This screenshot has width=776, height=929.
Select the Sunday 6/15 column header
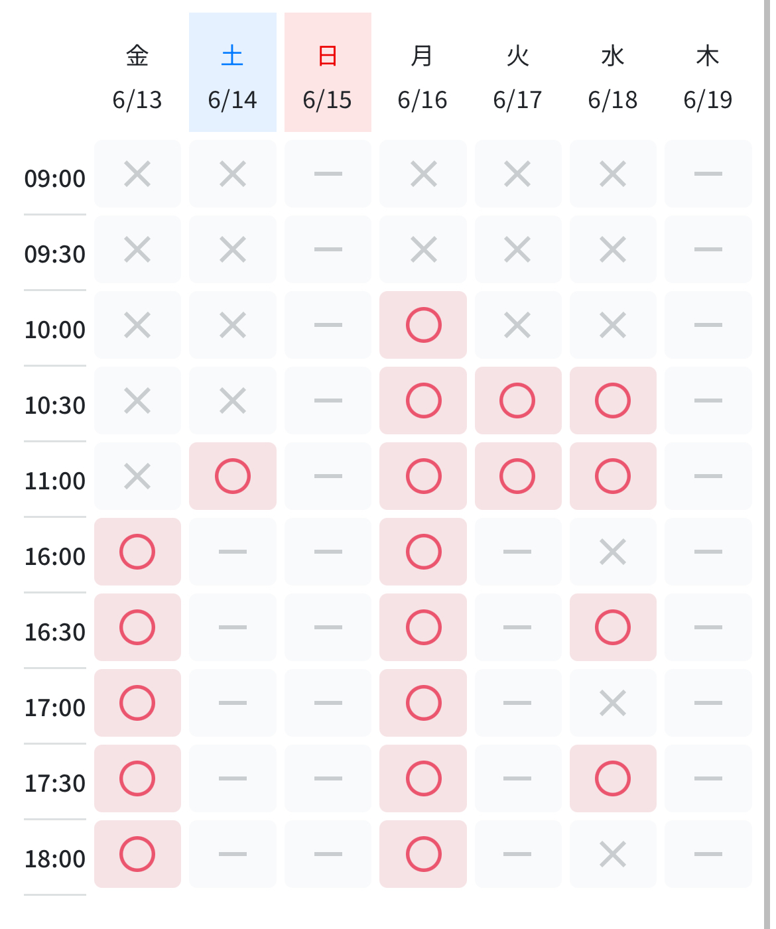[328, 72]
